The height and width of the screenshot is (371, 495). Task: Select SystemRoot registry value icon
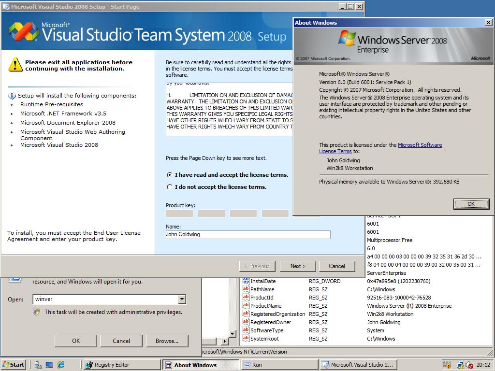pos(246,338)
